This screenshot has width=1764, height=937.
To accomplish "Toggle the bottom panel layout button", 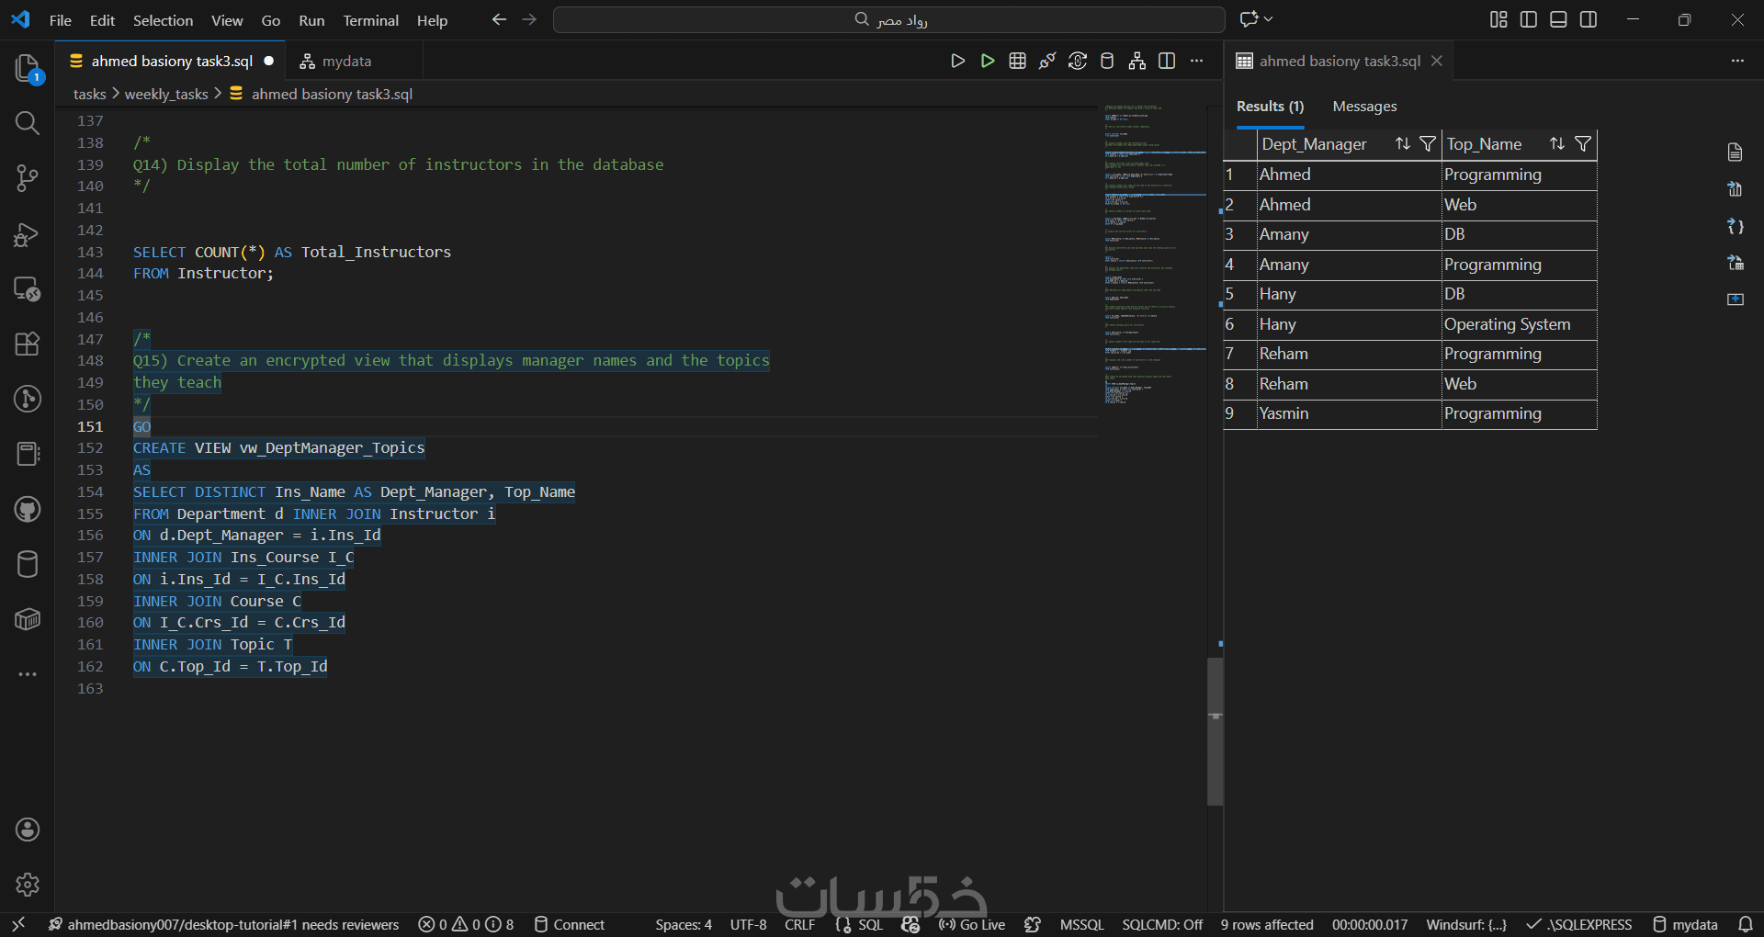I will [x=1558, y=19].
